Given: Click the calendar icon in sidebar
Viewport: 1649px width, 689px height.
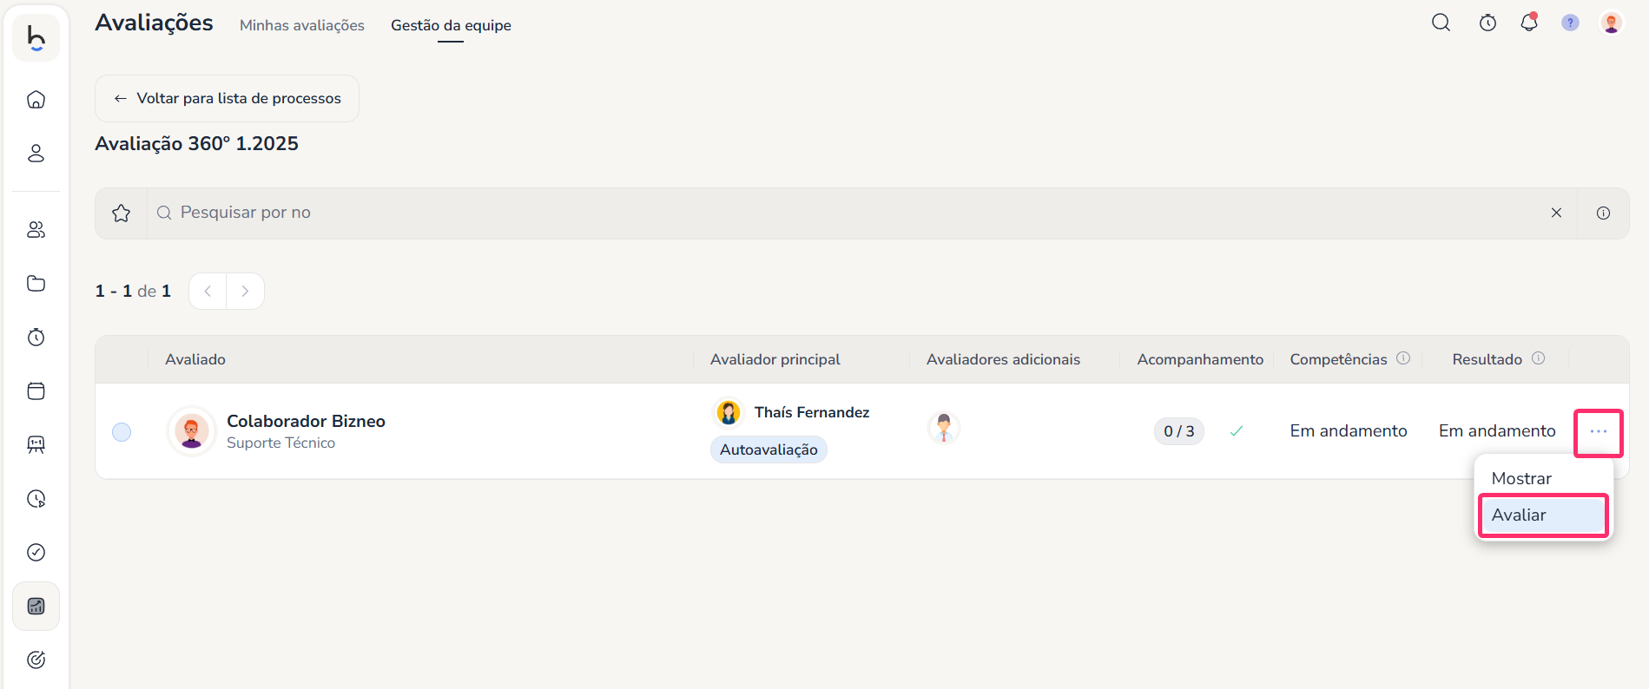Looking at the screenshot, I should [36, 391].
